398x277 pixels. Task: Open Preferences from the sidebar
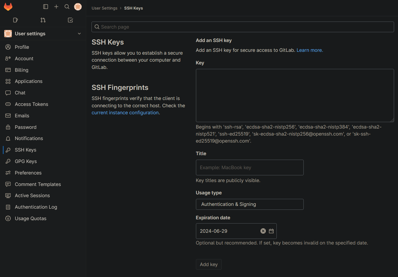coord(28,173)
